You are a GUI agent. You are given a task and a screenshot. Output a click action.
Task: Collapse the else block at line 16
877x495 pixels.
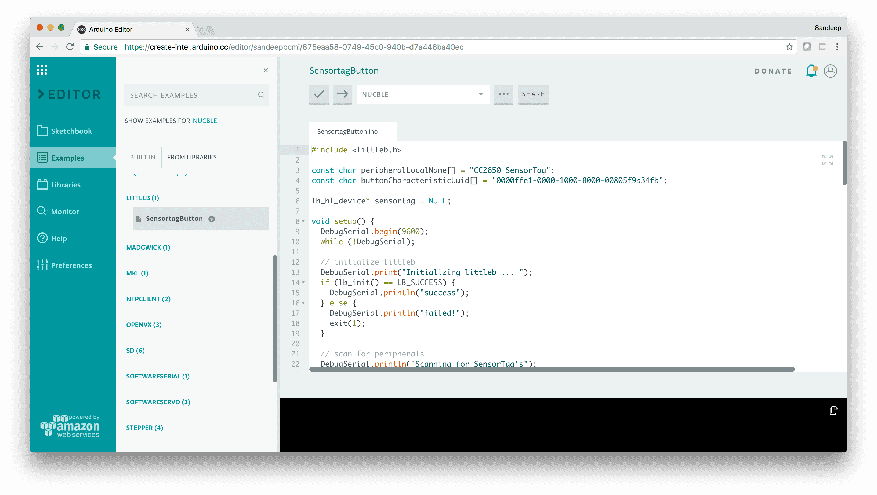303,303
